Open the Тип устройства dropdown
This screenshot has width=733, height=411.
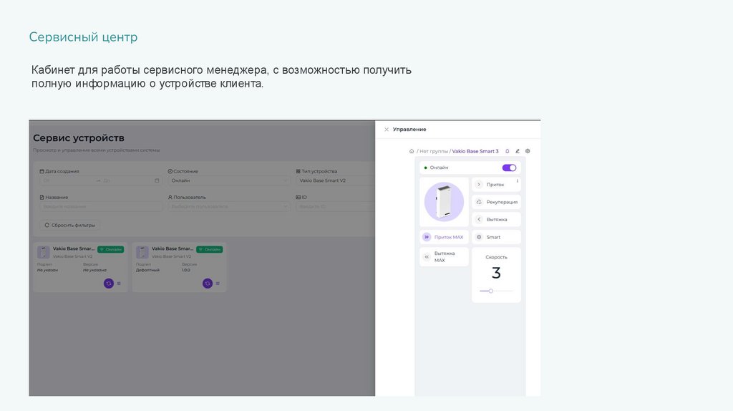[335, 180]
